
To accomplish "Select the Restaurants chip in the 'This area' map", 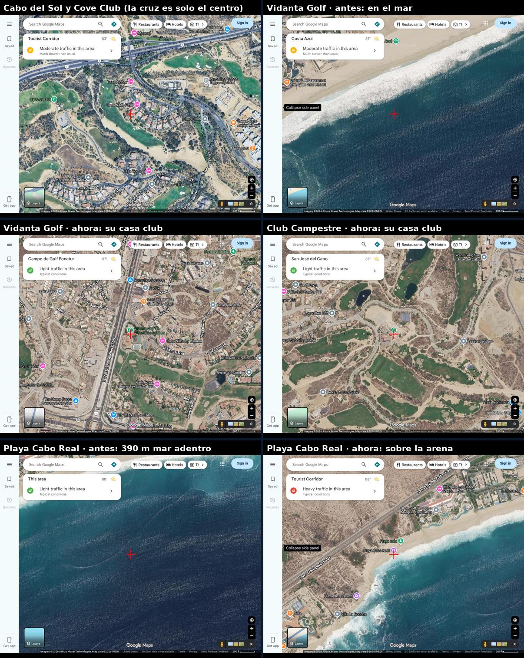I will click(x=146, y=465).
